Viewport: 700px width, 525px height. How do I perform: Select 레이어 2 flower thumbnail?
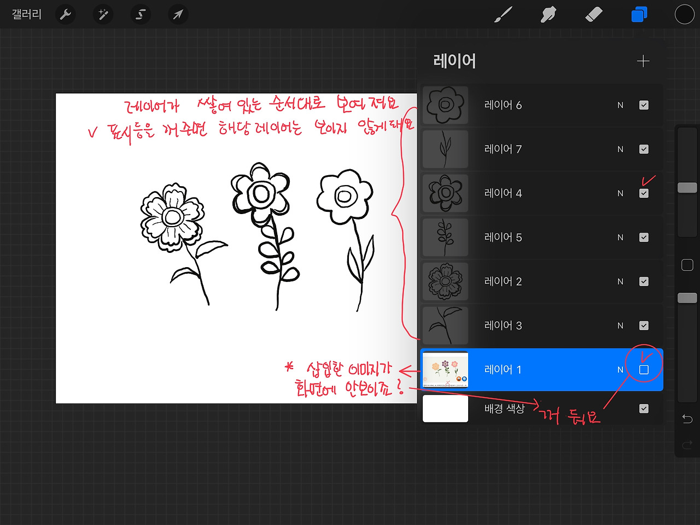point(446,281)
